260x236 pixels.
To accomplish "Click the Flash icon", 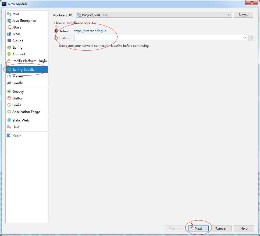I will [x=9, y=127].
